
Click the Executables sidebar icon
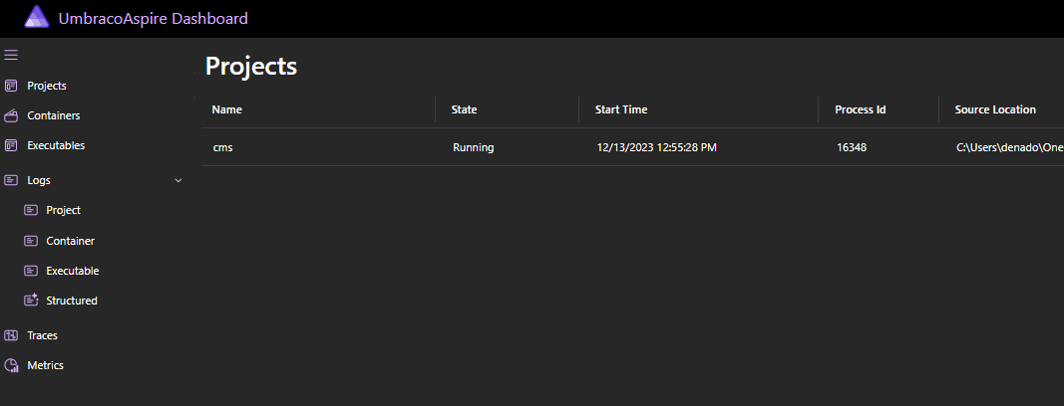tap(11, 145)
